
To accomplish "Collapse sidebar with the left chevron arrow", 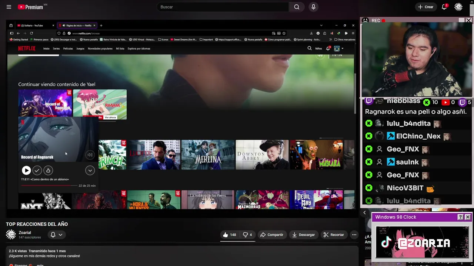I will pos(364,212).
